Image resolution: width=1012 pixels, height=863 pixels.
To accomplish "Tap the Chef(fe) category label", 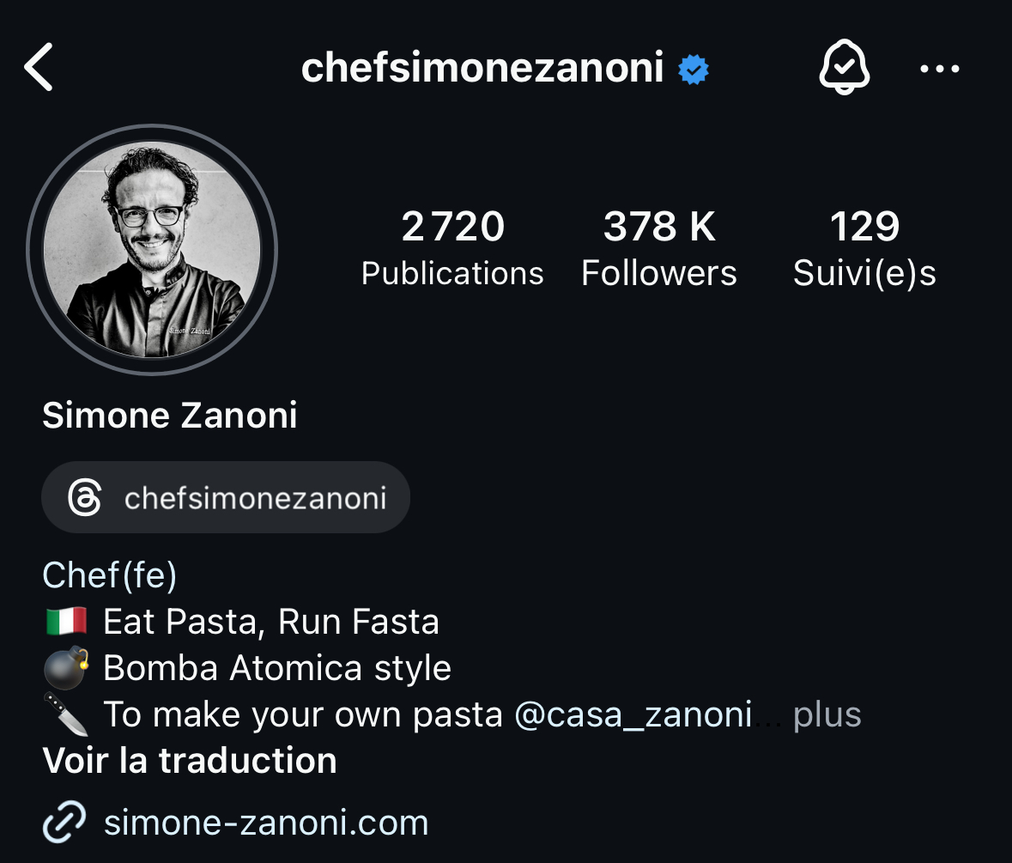I will [x=109, y=575].
